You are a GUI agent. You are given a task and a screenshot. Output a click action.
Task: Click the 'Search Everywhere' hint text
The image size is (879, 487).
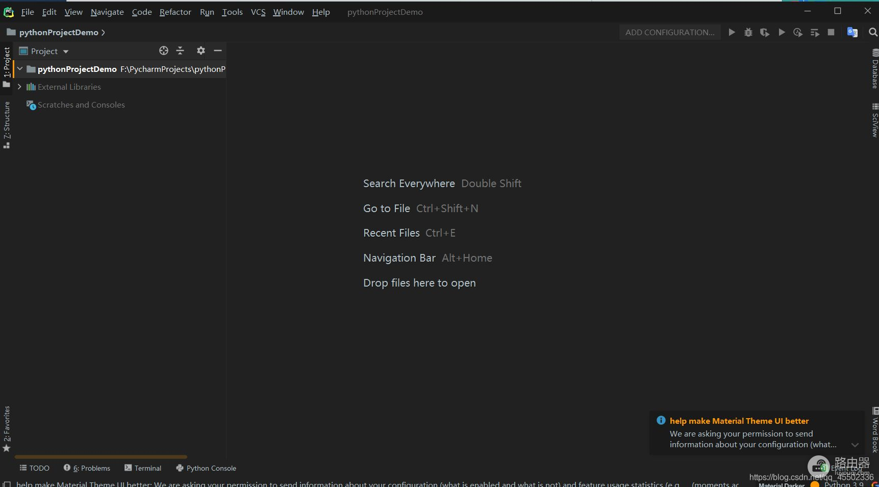(409, 184)
